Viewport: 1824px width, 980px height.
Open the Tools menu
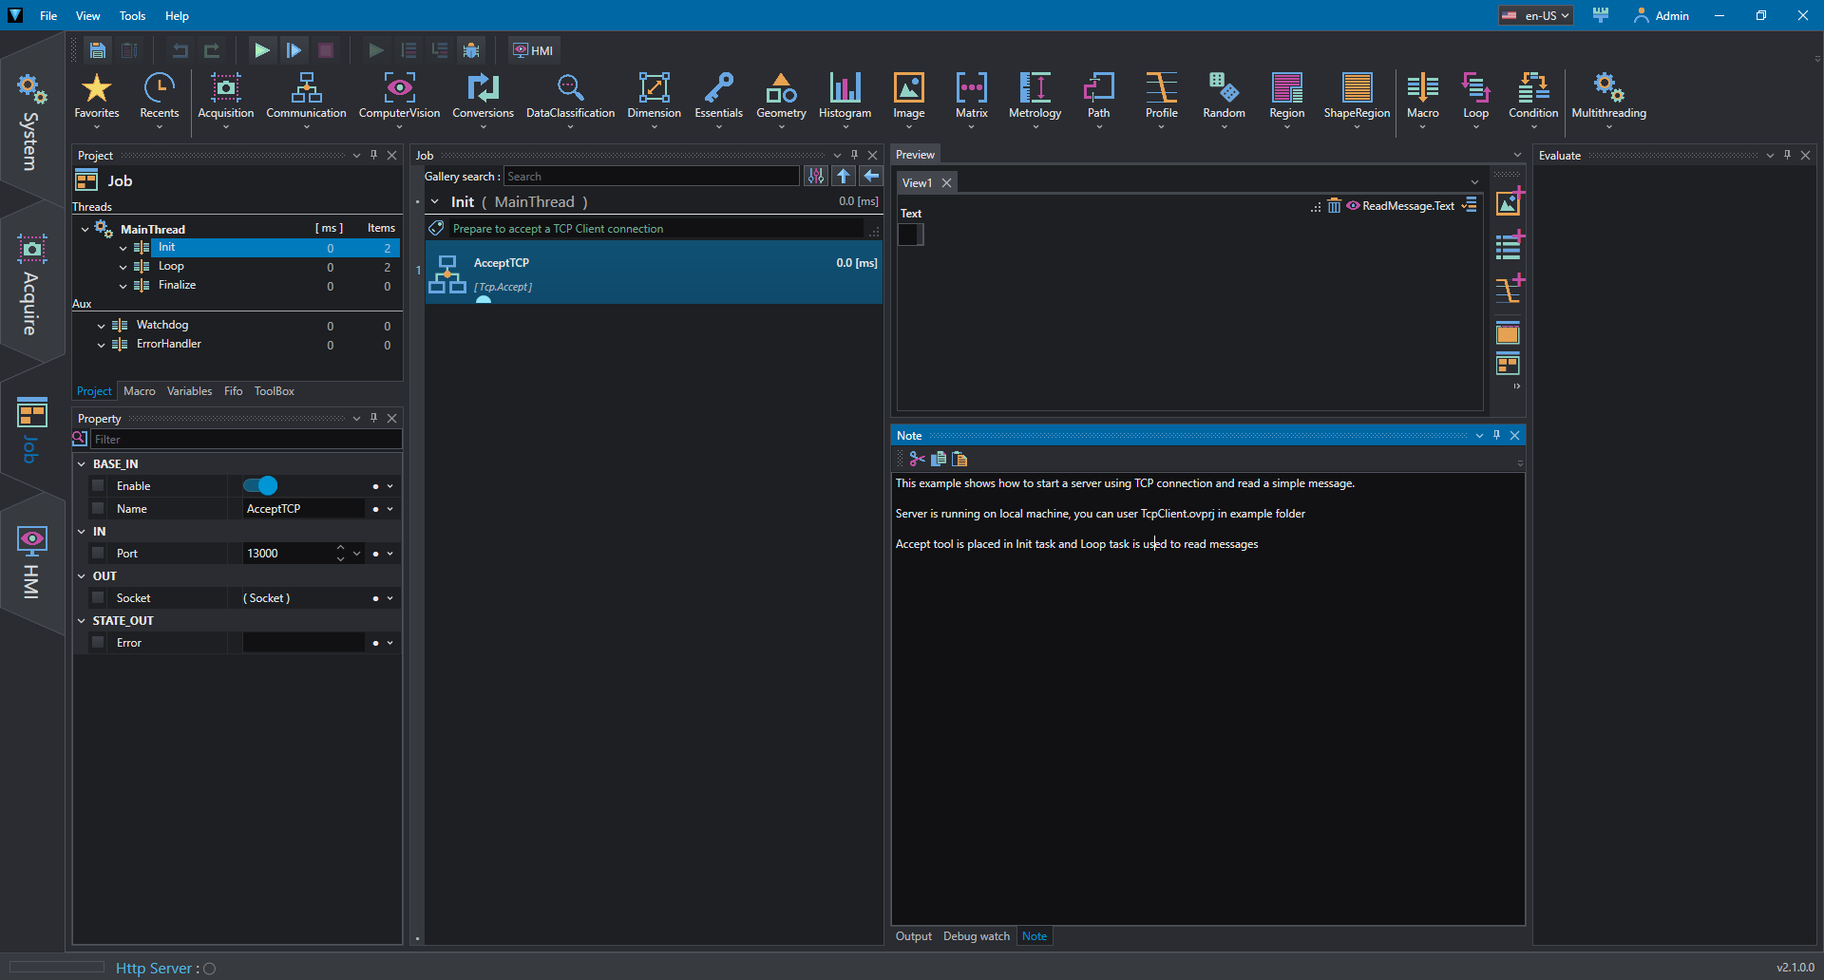click(x=132, y=16)
